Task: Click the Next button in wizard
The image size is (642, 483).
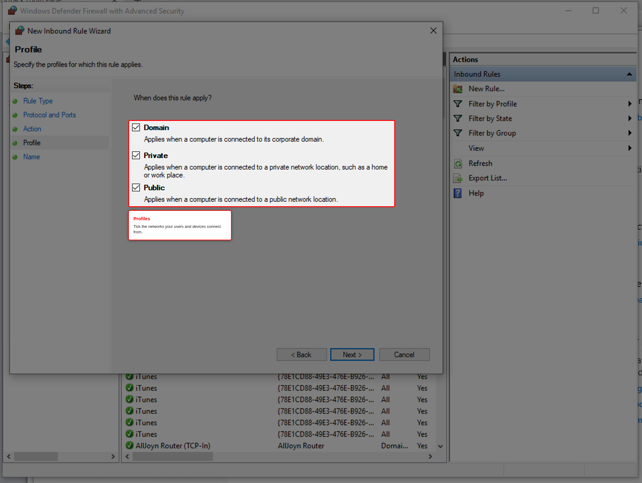Action: tap(352, 355)
